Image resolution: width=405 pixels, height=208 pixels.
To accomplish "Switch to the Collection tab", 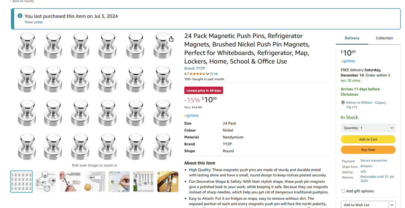I will tap(384, 38).
